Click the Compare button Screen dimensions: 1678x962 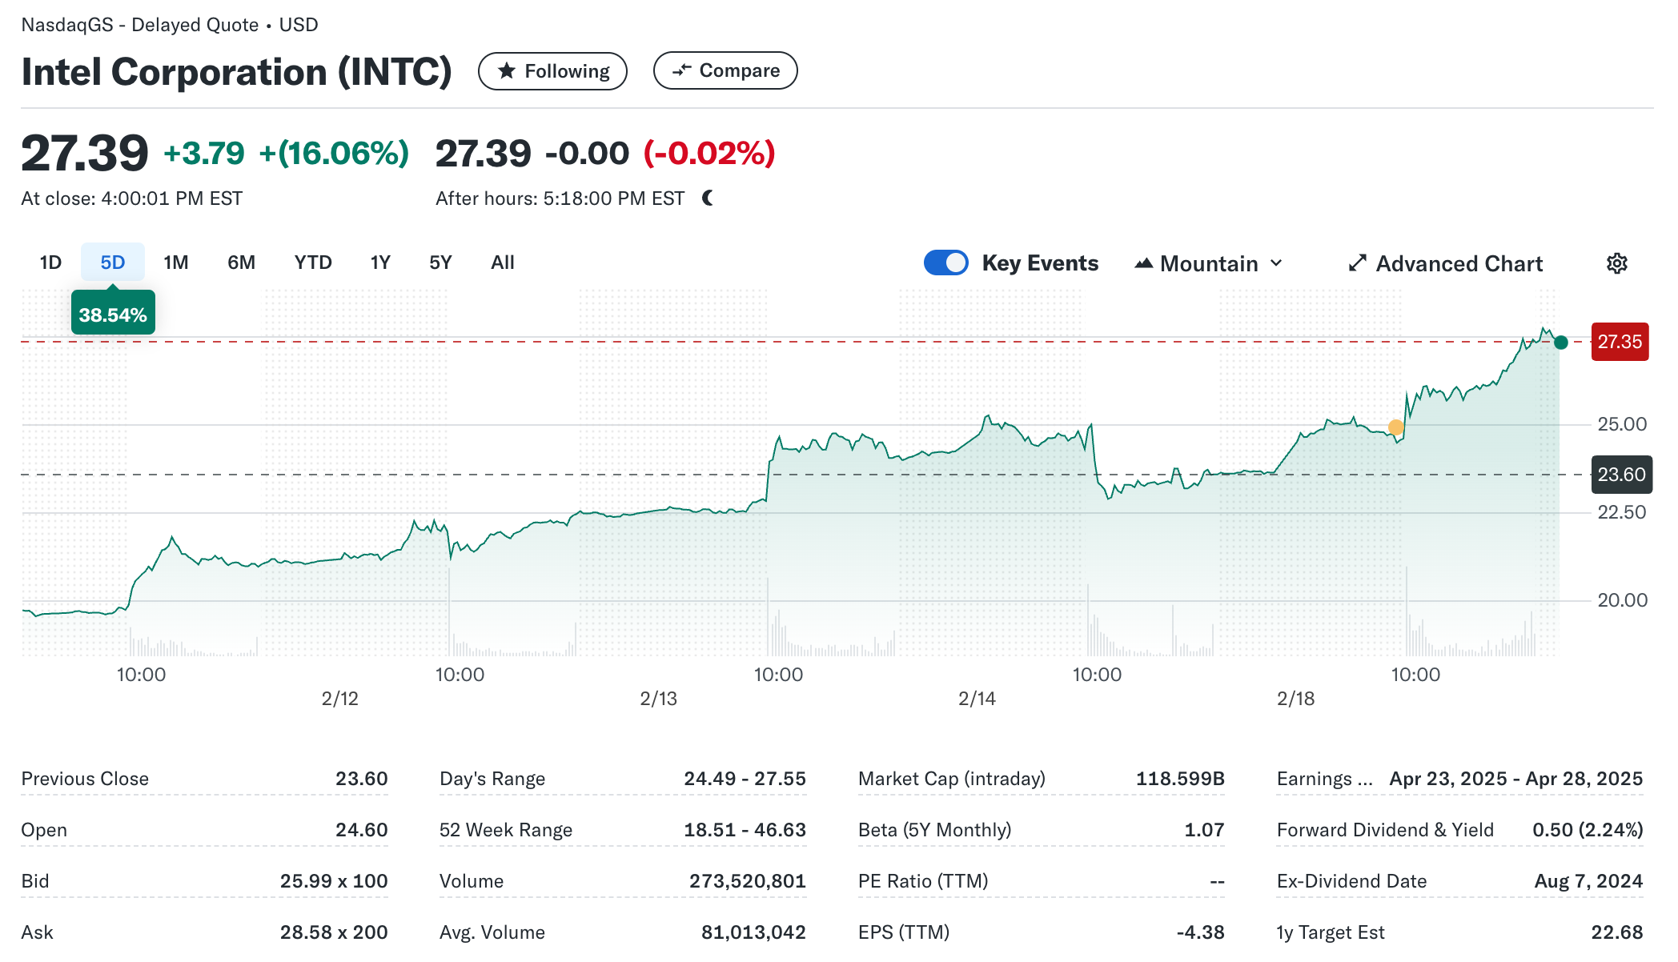click(725, 70)
